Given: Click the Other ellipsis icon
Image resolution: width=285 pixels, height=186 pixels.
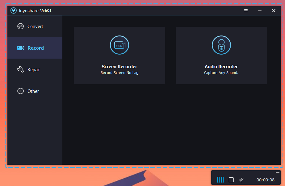Looking at the screenshot, I should coord(20,91).
